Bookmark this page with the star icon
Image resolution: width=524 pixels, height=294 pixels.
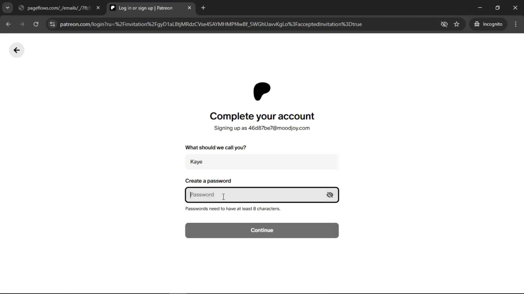point(457,24)
